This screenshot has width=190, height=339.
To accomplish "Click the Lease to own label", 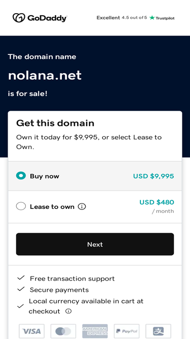I will point(52,207).
